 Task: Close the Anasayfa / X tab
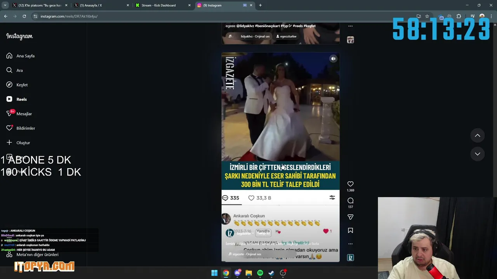128,5
